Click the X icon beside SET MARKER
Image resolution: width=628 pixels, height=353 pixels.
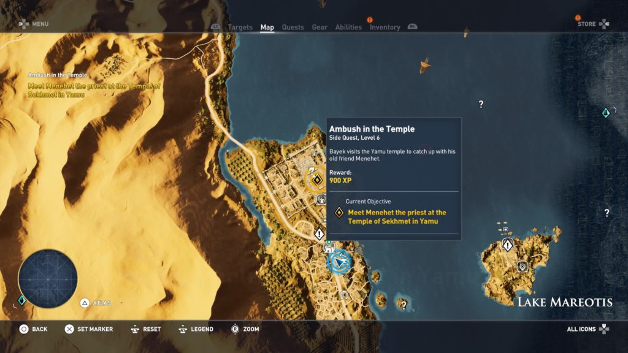click(69, 329)
